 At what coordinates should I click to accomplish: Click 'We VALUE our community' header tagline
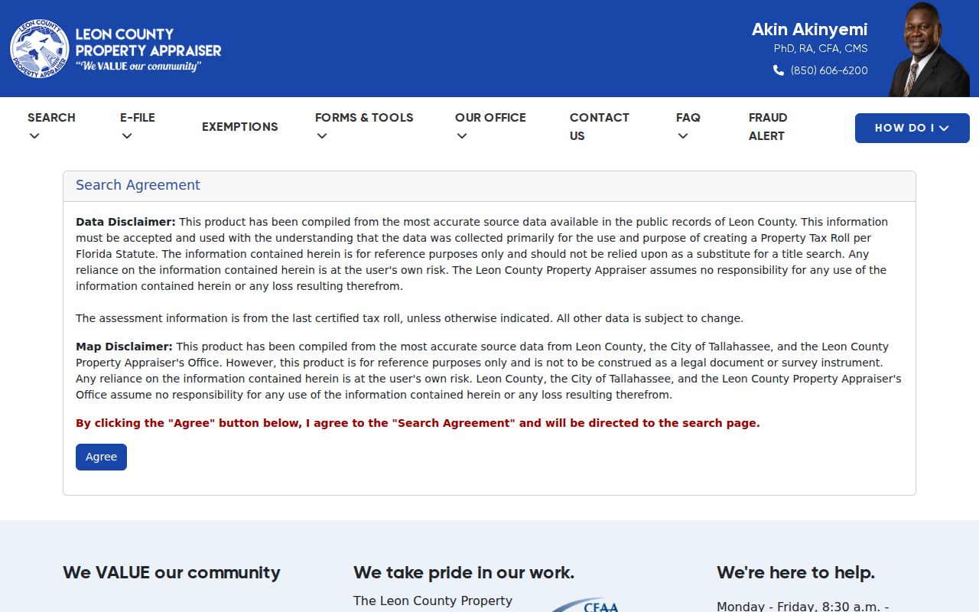click(138, 67)
